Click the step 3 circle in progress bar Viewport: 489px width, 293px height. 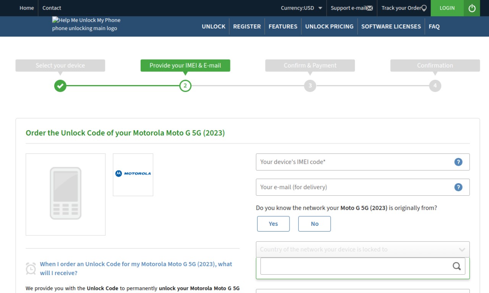(x=310, y=86)
